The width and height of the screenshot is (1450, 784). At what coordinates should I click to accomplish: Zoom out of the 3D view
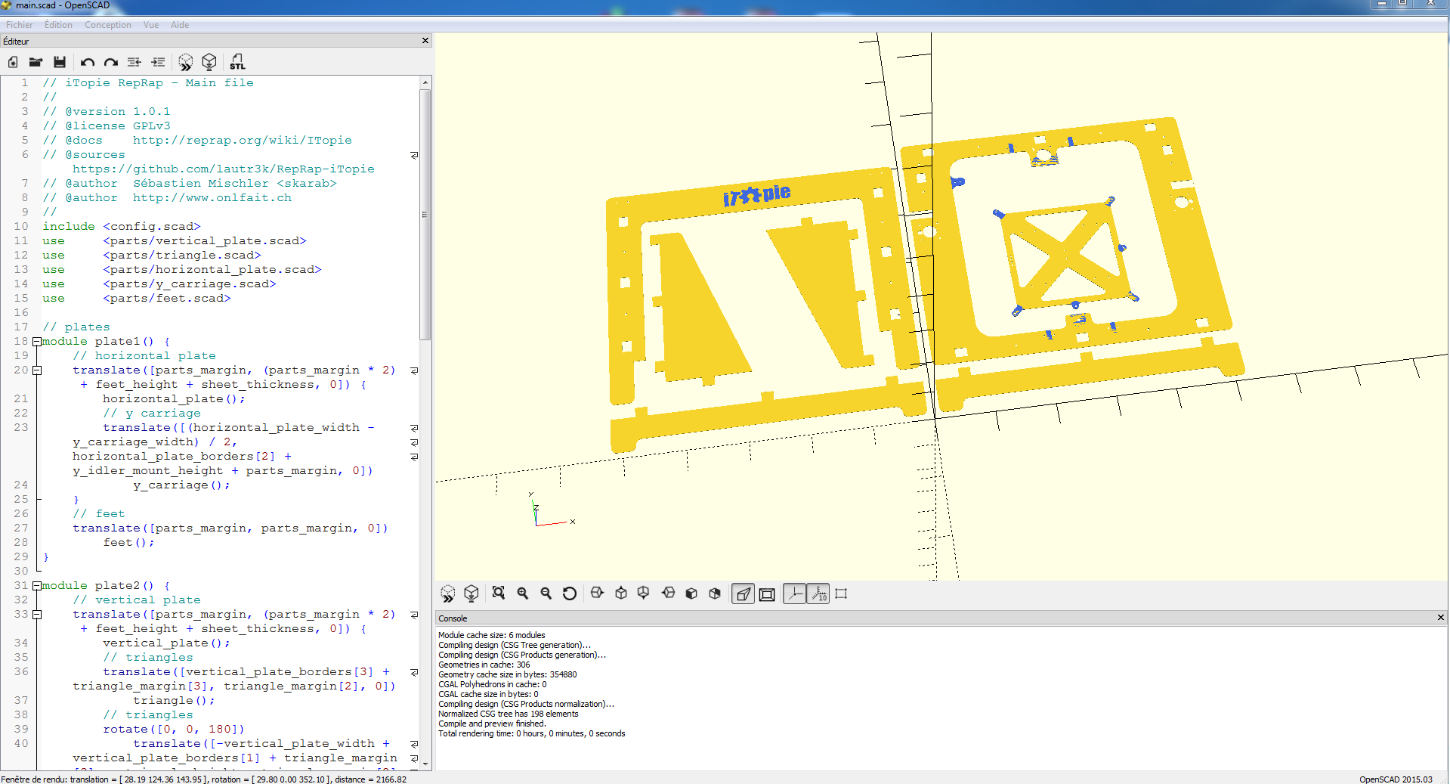tap(546, 593)
